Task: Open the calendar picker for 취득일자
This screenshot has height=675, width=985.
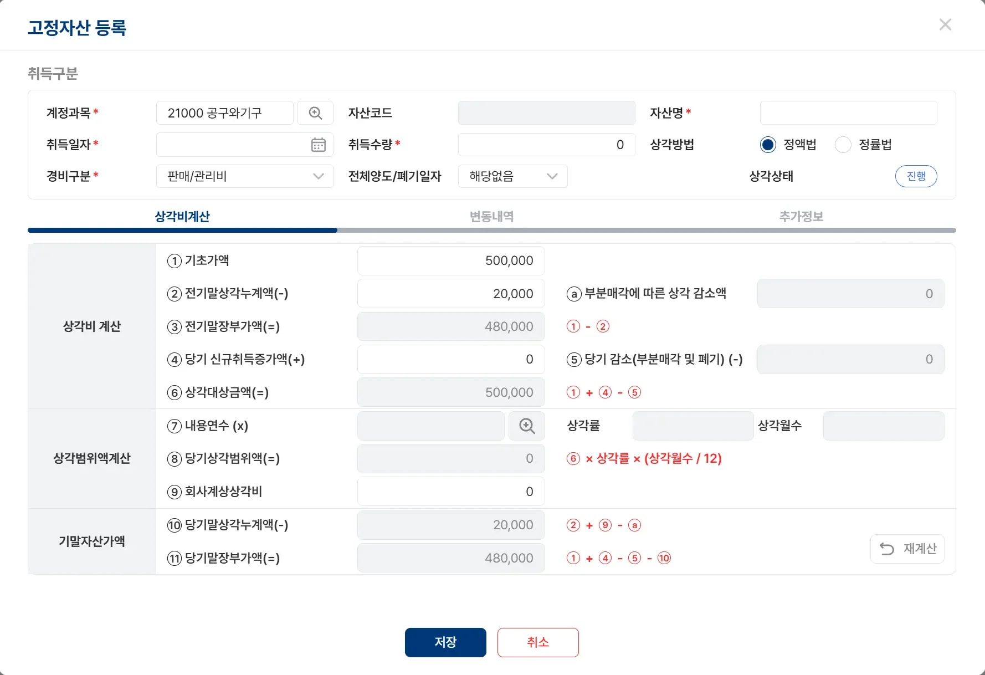Action: coord(318,145)
